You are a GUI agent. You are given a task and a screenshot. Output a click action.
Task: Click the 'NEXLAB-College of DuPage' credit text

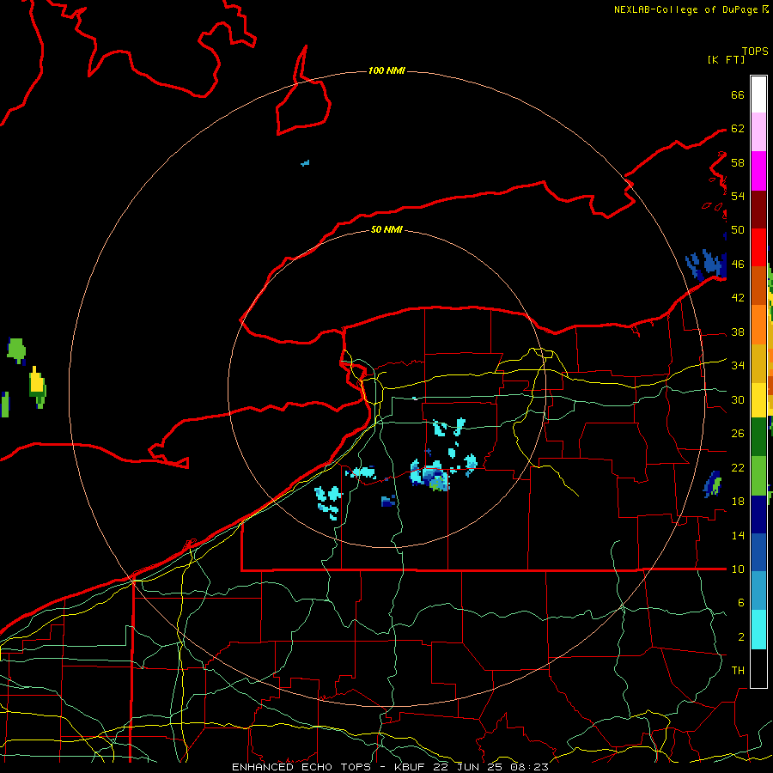686,9
